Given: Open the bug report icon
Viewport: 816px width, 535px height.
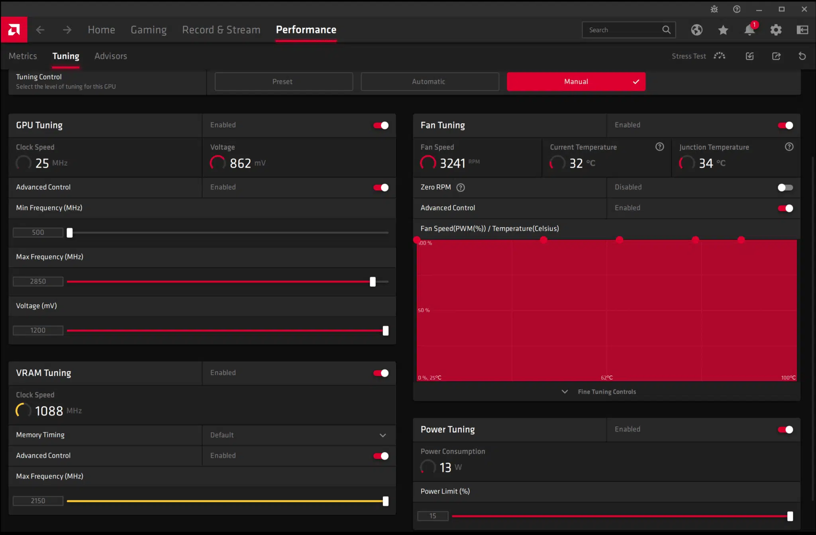Looking at the screenshot, I should coord(714,9).
